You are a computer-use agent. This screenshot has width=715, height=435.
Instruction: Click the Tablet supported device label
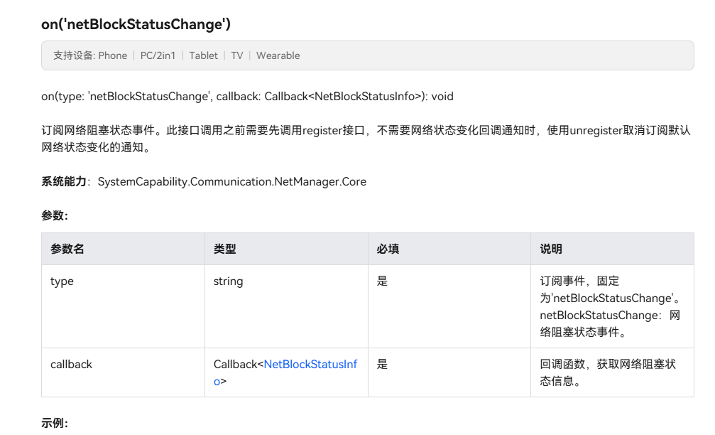(x=203, y=55)
